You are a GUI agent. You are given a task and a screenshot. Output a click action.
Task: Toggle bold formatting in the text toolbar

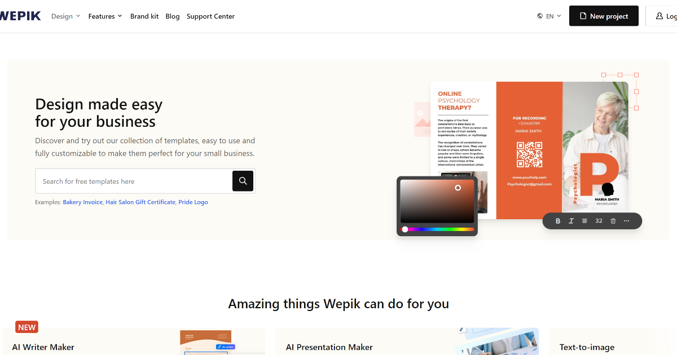pyautogui.click(x=557, y=221)
